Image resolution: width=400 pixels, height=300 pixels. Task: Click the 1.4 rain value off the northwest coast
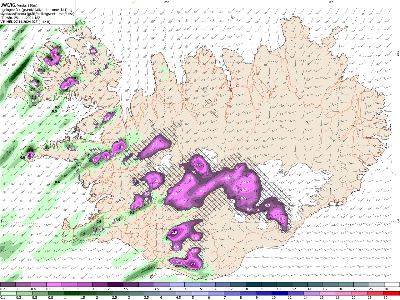coord(19,72)
